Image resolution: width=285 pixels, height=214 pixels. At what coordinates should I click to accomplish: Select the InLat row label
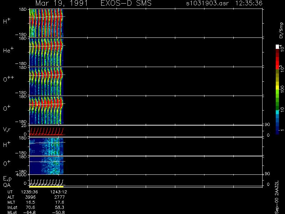(x=12, y=207)
